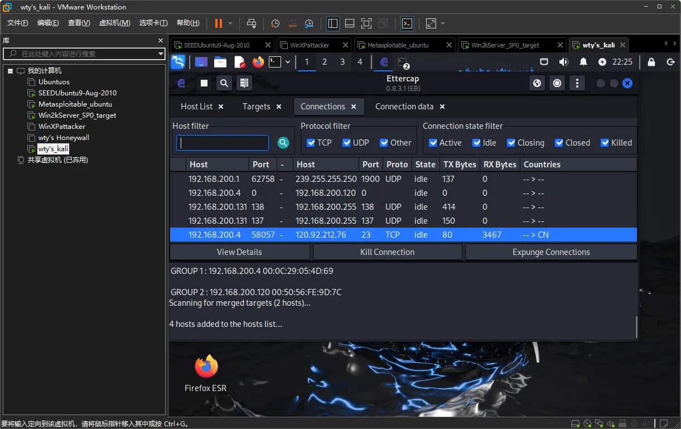Collapse the 我的计算机 tree node

click(10, 71)
